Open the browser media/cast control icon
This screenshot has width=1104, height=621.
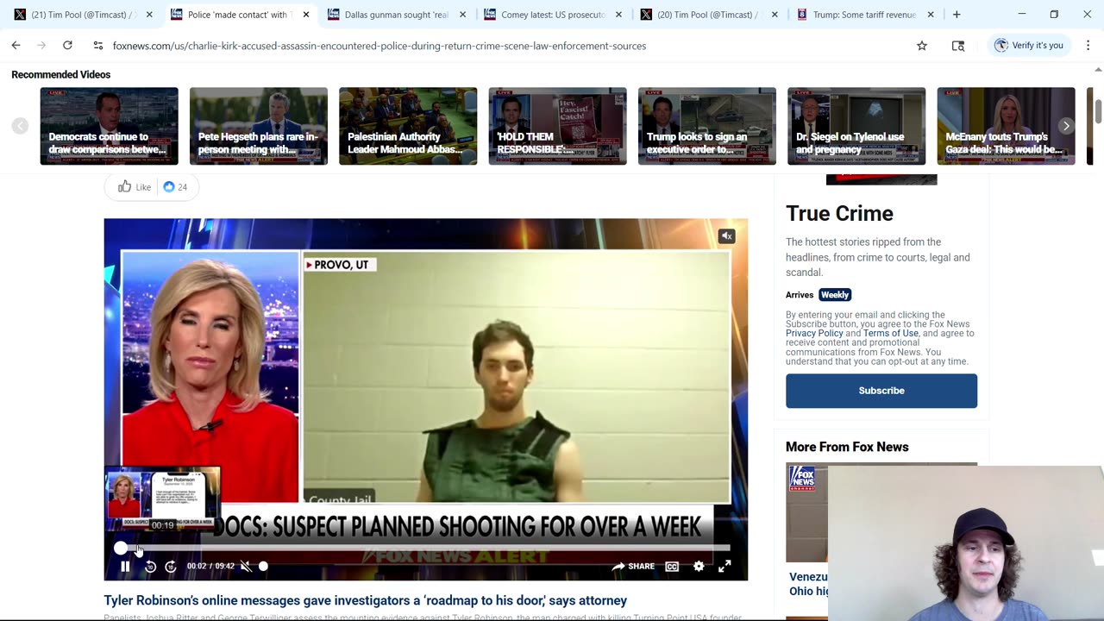point(958,46)
